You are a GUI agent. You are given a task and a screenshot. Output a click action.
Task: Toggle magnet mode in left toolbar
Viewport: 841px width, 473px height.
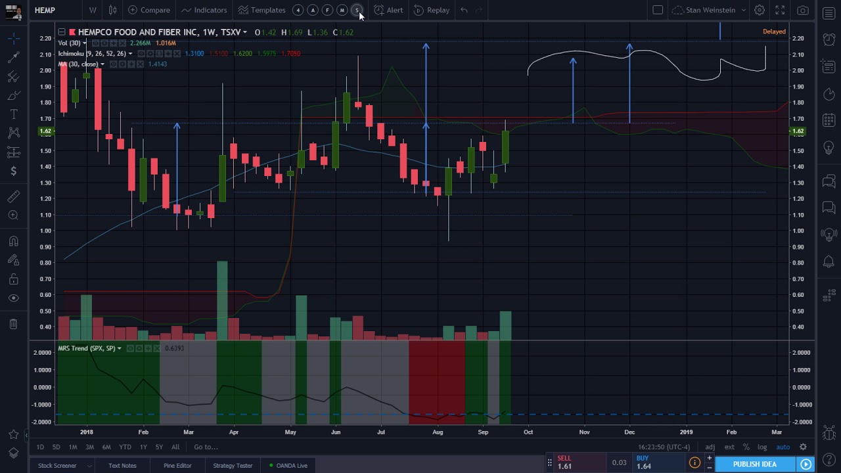13,241
